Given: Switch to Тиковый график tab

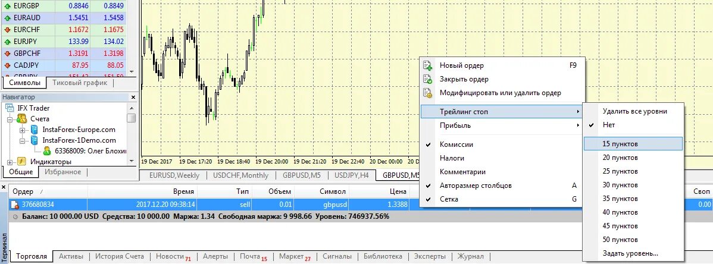Looking at the screenshot, I should click(x=80, y=83).
